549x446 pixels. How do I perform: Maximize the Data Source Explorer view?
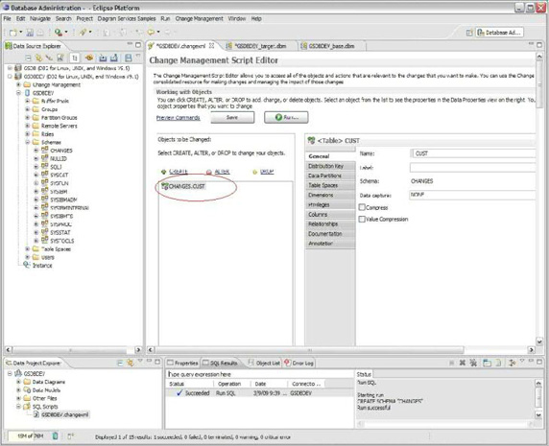pos(138,45)
